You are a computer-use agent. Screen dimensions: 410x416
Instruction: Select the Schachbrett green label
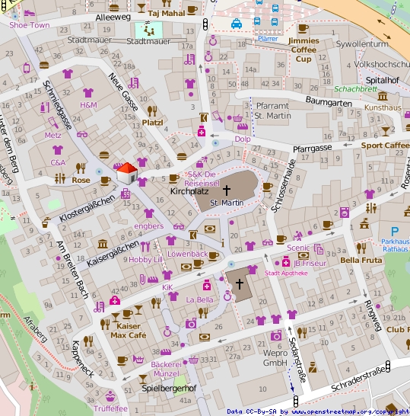pyautogui.click(x=355, y=89)
